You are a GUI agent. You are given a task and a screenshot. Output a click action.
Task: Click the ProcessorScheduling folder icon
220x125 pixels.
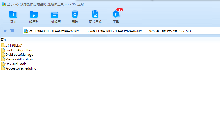coord(3,68)
